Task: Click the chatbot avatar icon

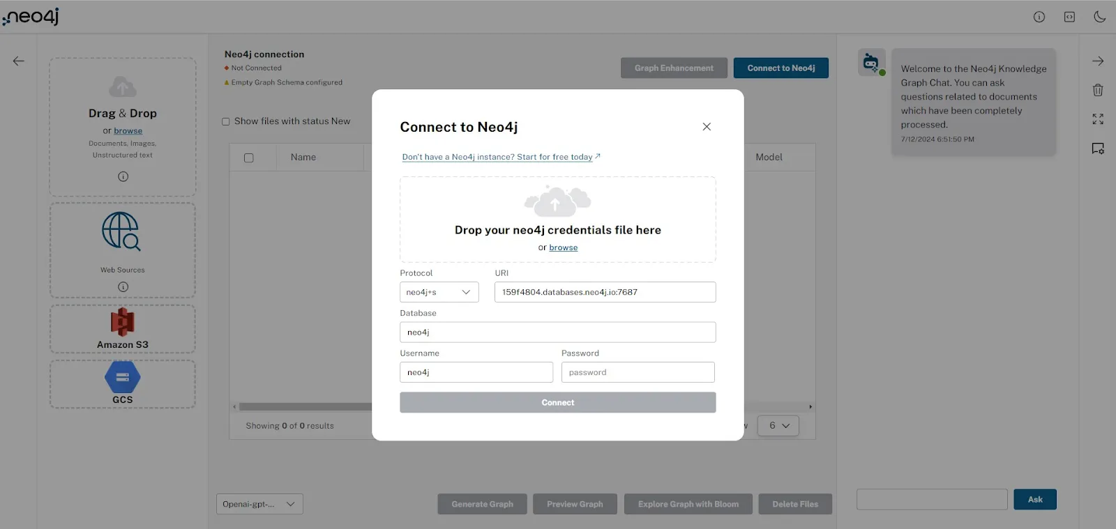Action: 871,63
